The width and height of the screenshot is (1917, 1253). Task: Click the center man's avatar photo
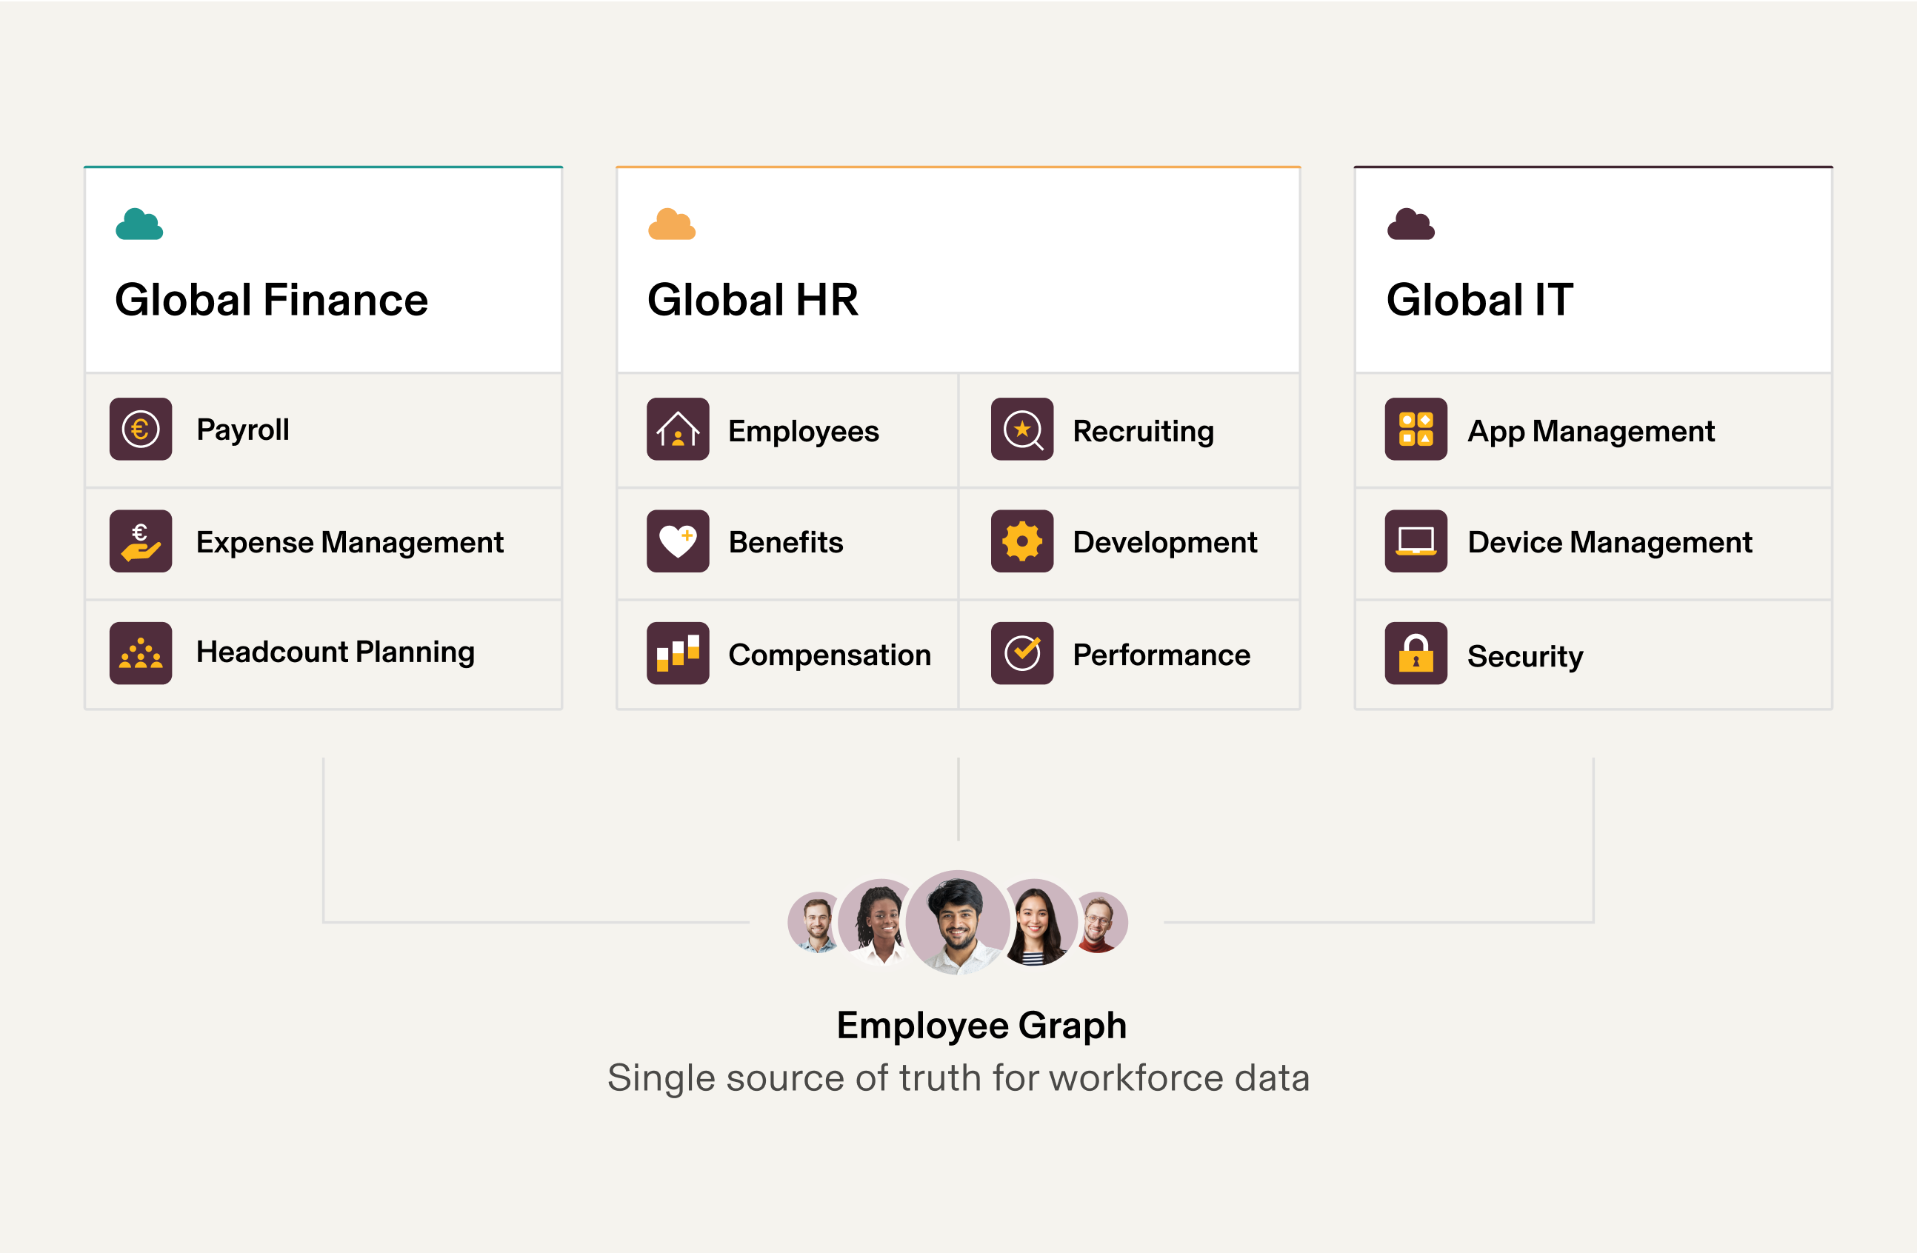(958, 921)
